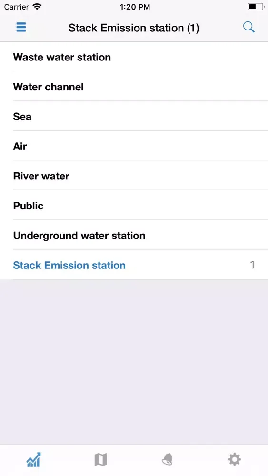Image resolution: width=268 pixels, height=476 pixels.
Task: Open the bell notifications tab
Action: (x=167, y=460)
